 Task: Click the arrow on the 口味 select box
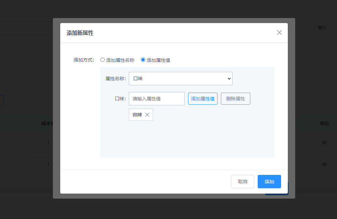tap(229, 79)
